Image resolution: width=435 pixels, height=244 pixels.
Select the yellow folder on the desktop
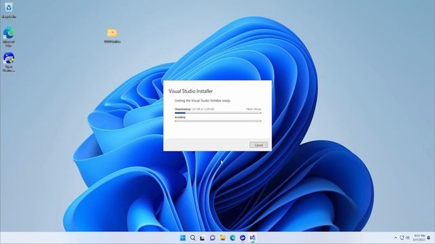[x=112, y=35]
